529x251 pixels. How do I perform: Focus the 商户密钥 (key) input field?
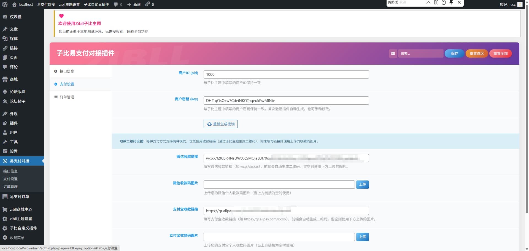point(286,101)
